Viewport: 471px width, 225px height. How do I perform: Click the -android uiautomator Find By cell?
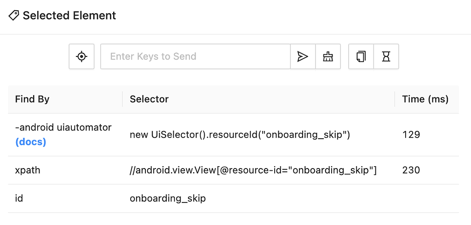point(63,128)
